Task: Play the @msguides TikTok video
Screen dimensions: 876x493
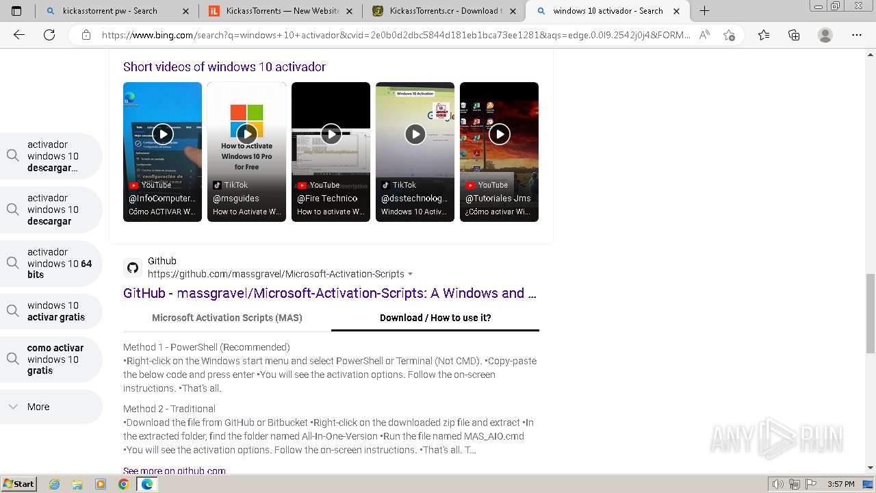Action: pyautogui.click(x=246, y=134)
